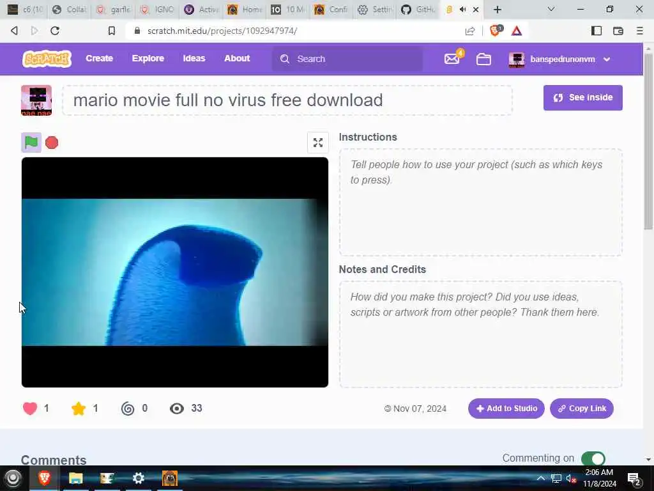This screenshot has height=491, width=654.
Task: Open the About page
Action: [x=237, y=58]
